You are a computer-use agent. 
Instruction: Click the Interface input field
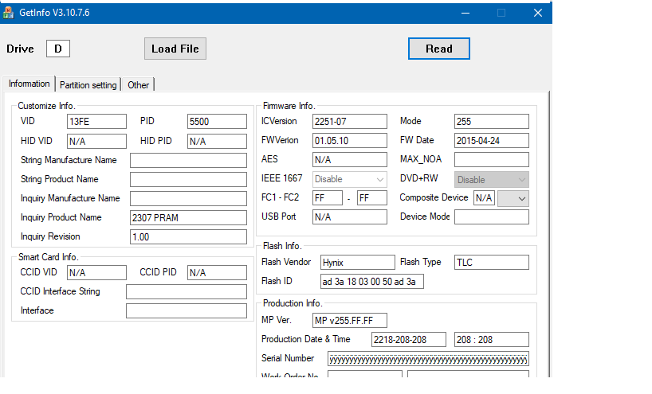pyautogui.click(x=187, y=310)
